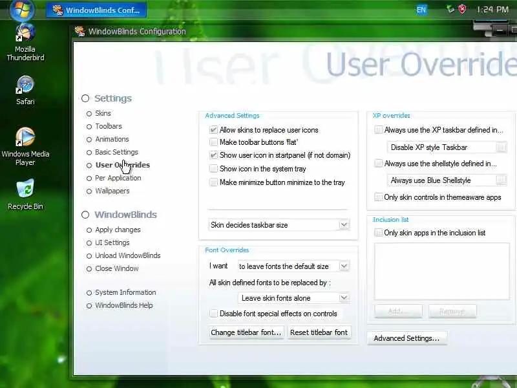517x388 pixels.
Task: Select User Overrides in the sidebar
Action: tap(122, 165)
